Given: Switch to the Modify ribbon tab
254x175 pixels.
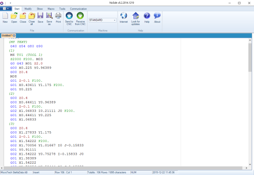Looking at the screenshot, I should click(28, 9).
